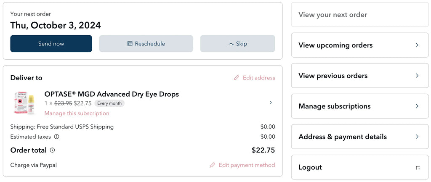This screenshot has height=182, width=431.
Task: Expand View upcoming orders chevron
Action: pyautogui.click(x=417, y=45)
